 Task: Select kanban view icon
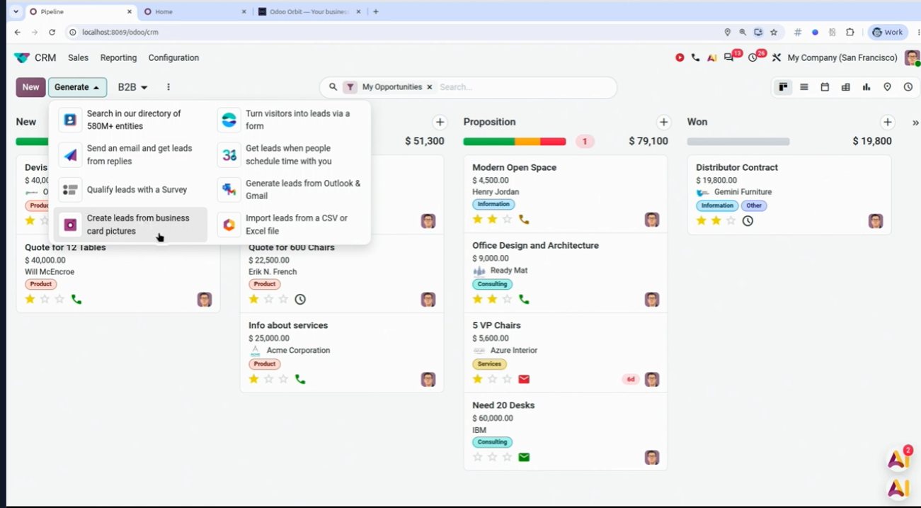pyautogui.click(x=783, y=87)
